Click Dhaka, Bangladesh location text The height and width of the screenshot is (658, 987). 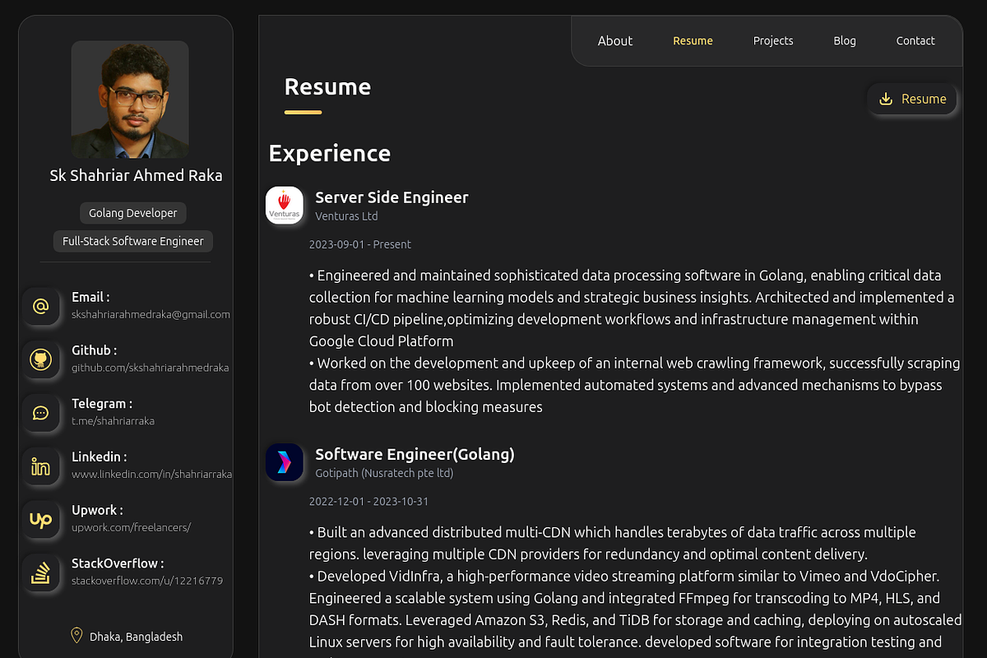coord(136,637)
